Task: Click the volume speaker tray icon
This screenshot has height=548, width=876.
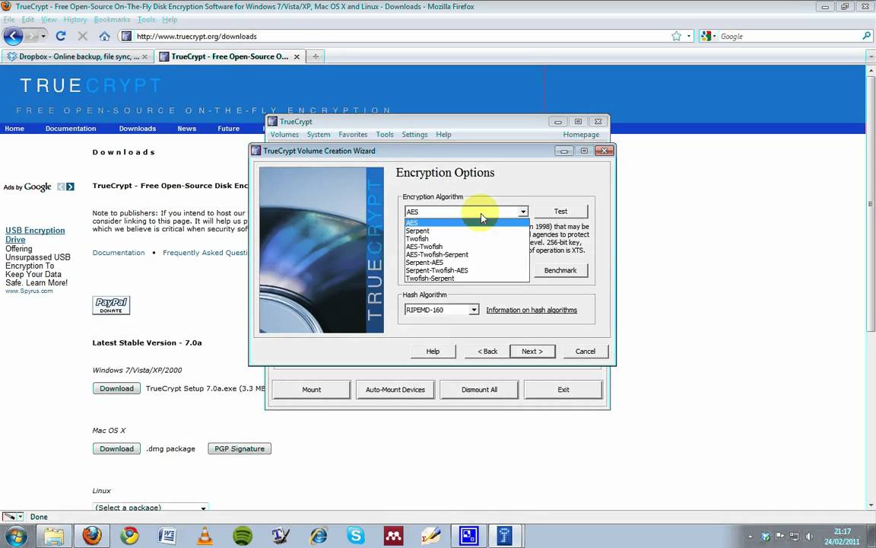Action: 809,537
